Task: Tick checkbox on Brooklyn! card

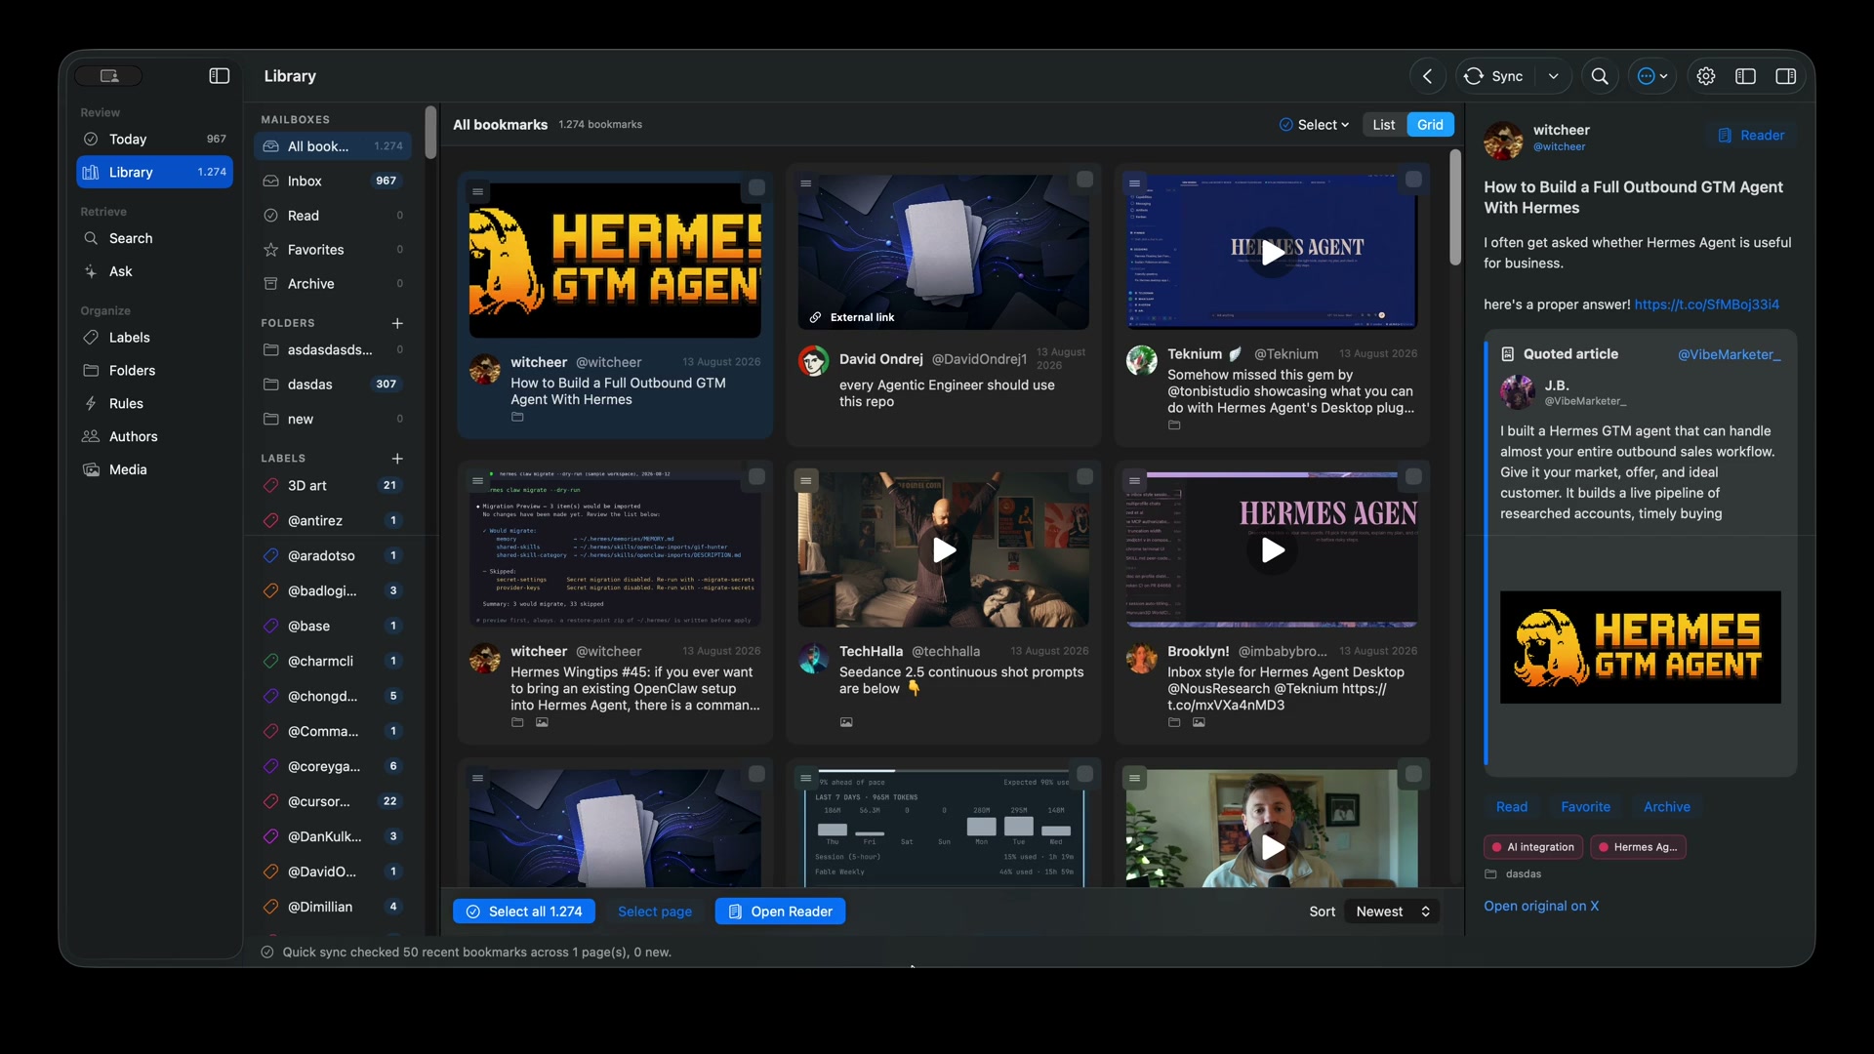Action: [x=1413, y=477]
